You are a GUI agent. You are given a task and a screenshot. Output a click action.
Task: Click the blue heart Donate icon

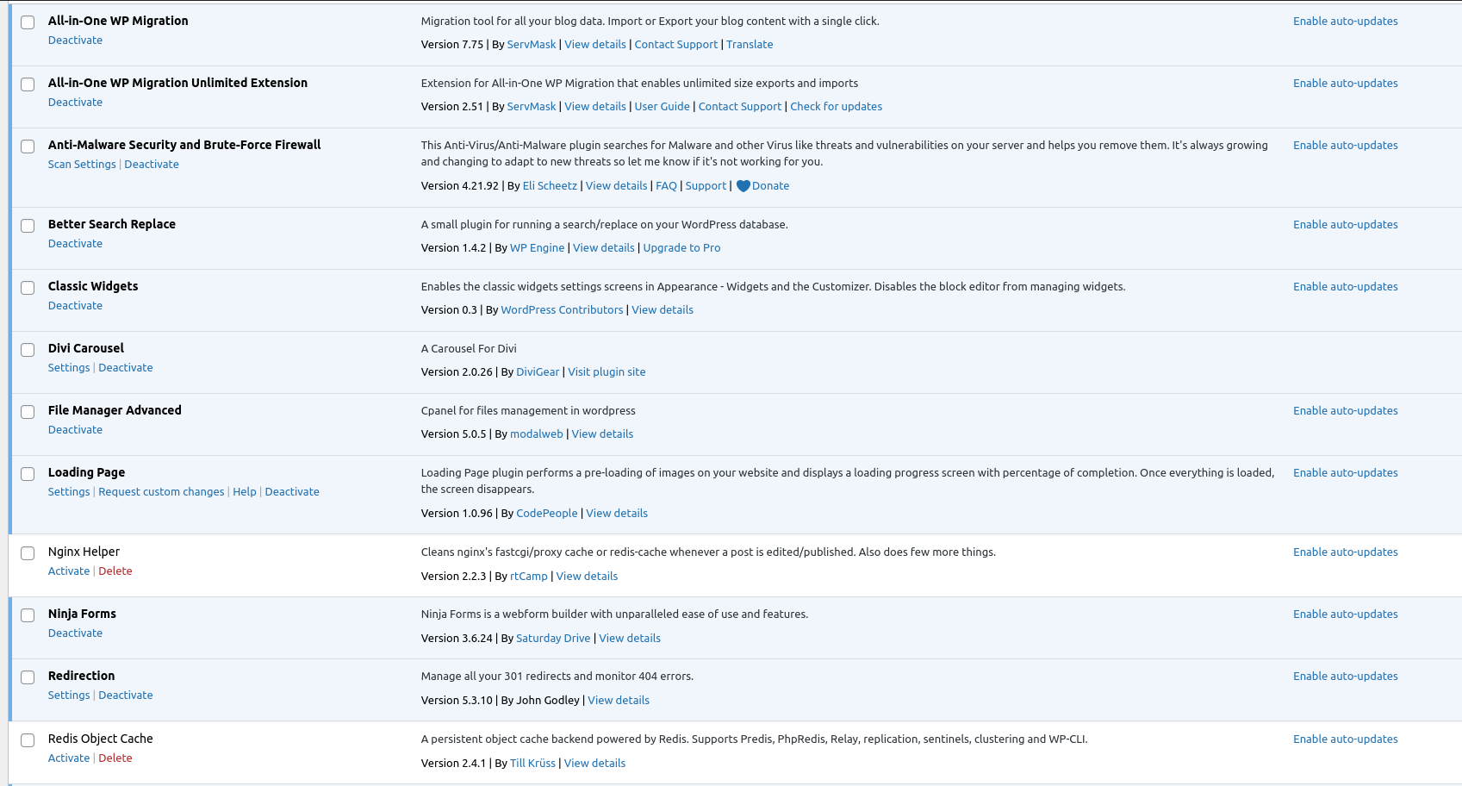point(743,186)
